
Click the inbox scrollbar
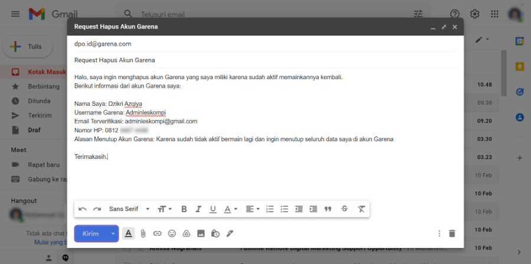pos(504,73)
